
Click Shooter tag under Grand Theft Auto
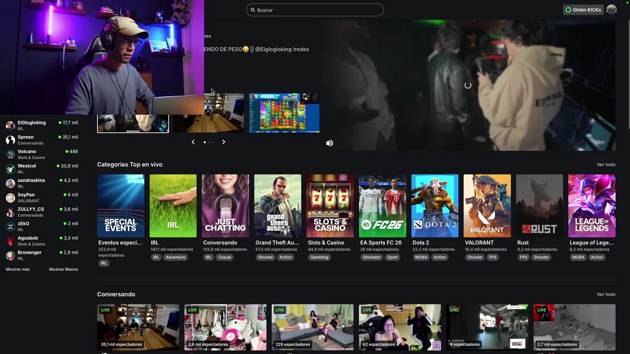tap(265, 257)
